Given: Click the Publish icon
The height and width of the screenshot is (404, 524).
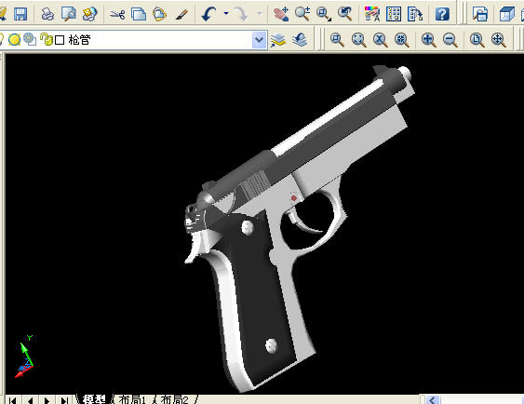Looking at the screenshot, I should [89, 14].
